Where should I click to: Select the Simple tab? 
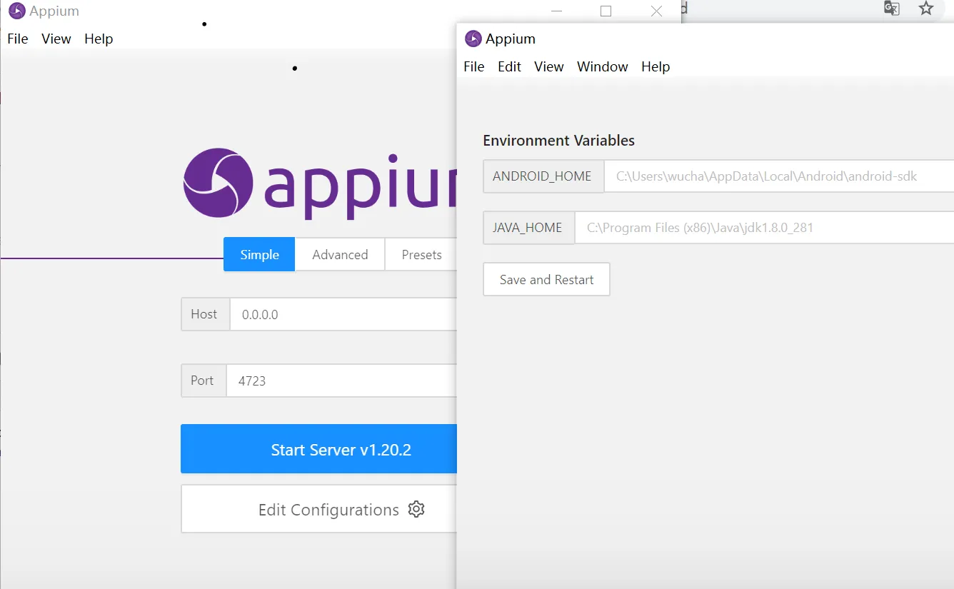pyautogui.click(x=259, y=254)
